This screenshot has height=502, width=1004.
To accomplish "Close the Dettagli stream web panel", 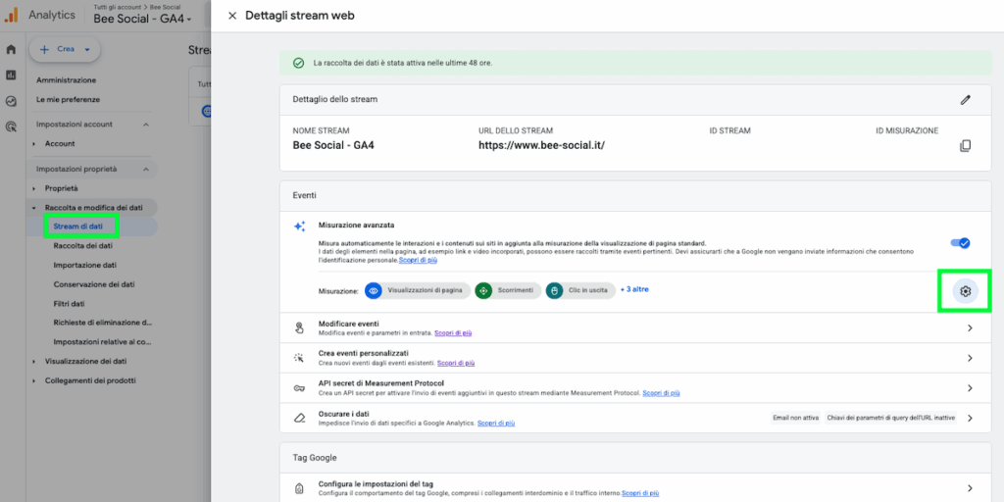I will pyautogui.click(x=231, y=16).
